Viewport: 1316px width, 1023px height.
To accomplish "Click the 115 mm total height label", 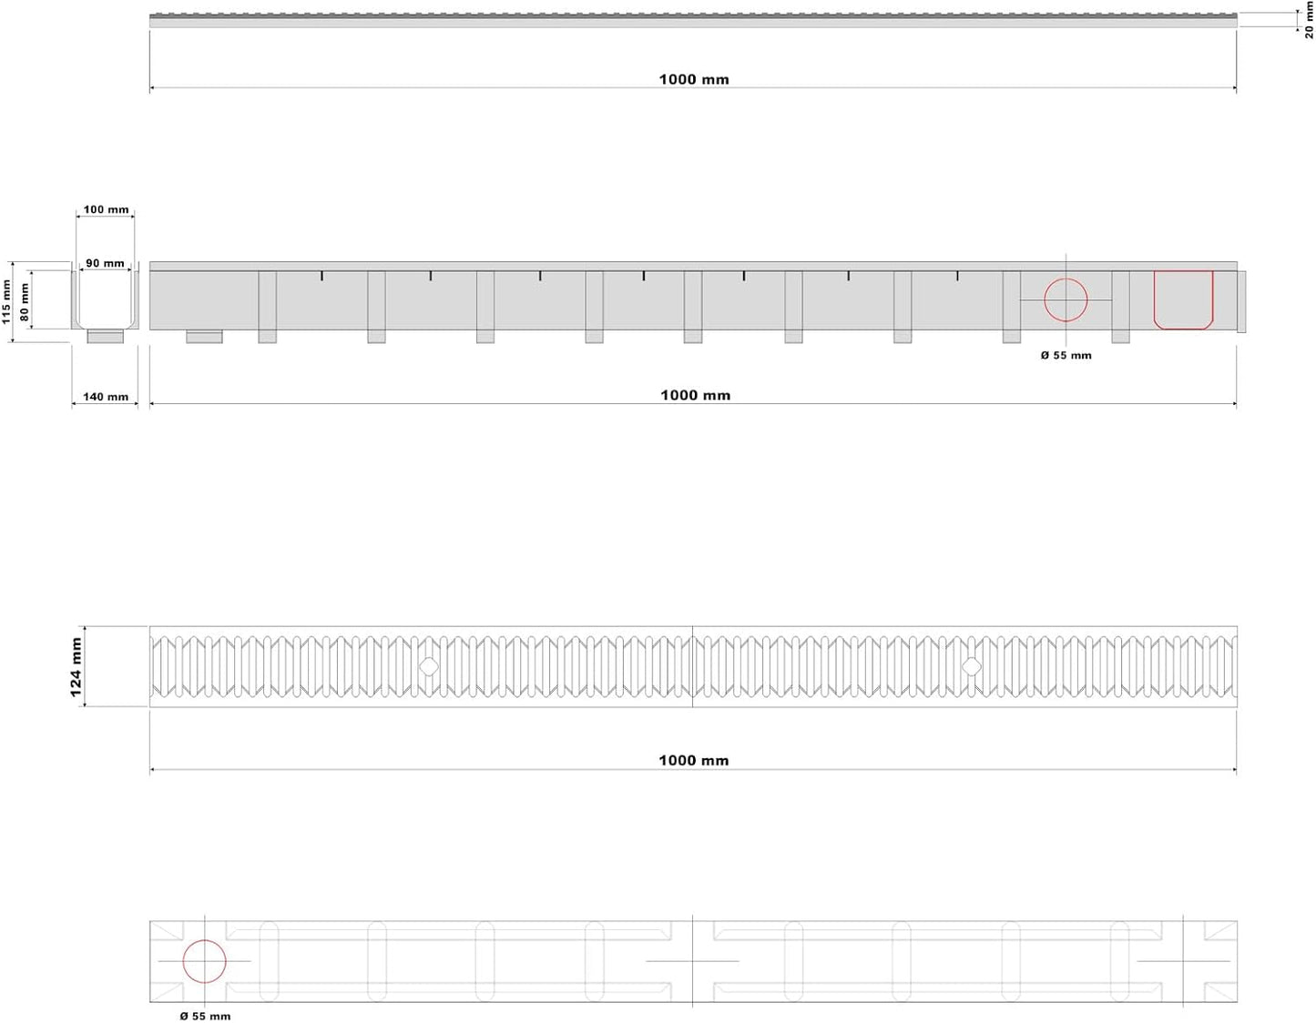I will click(x=6, y=301).
